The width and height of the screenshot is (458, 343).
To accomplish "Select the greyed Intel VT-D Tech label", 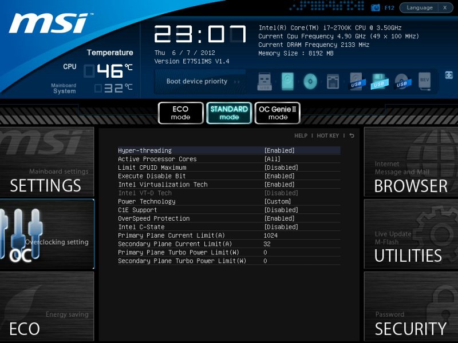I will (x=145, y=193).
